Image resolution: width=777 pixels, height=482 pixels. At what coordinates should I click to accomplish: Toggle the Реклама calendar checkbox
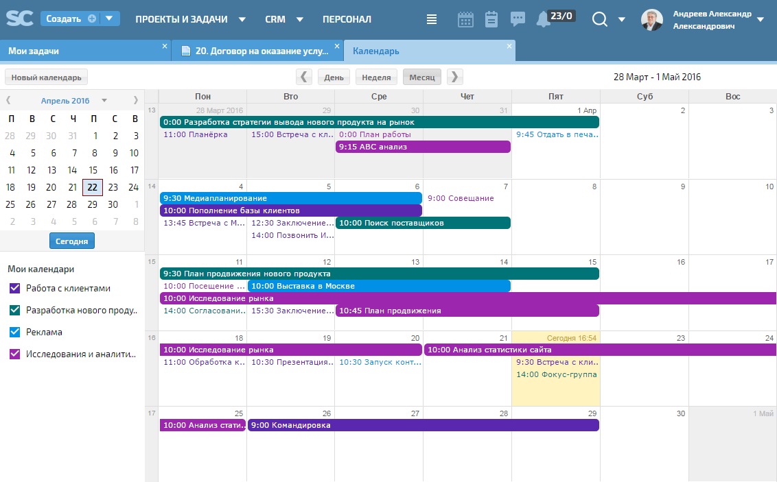coord(15,332)
